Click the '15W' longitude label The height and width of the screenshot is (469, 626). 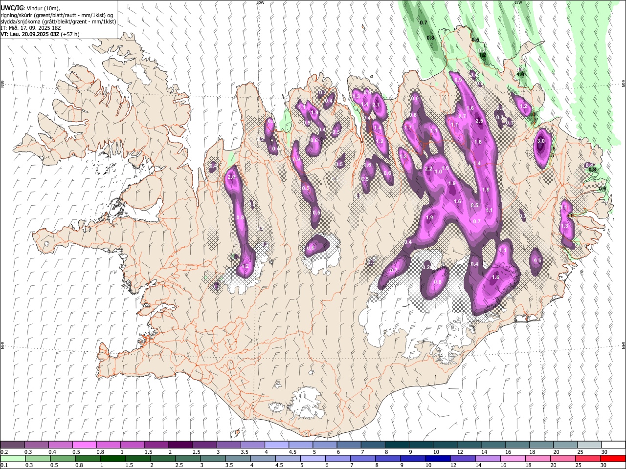pyautogui.click(x=517, y=2)
